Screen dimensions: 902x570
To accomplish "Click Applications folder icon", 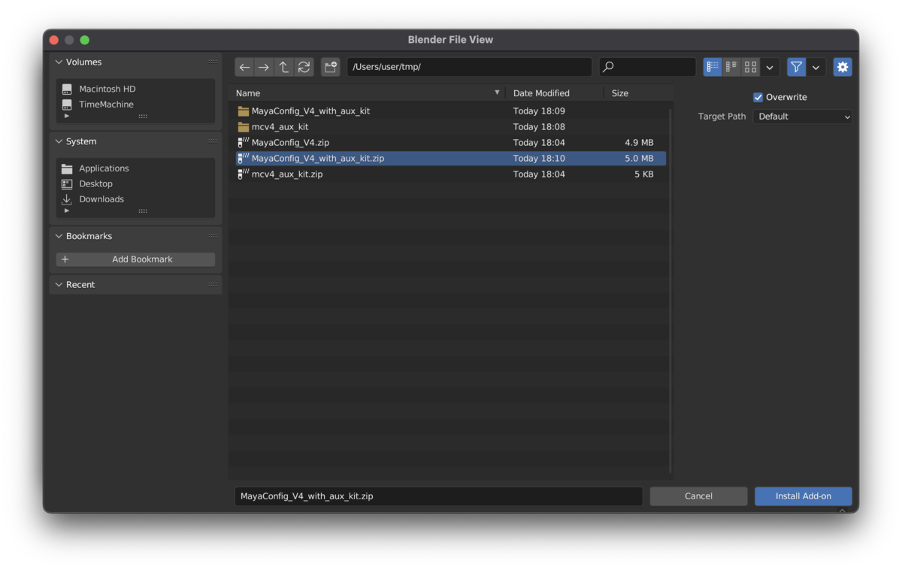I will point(67,168).
